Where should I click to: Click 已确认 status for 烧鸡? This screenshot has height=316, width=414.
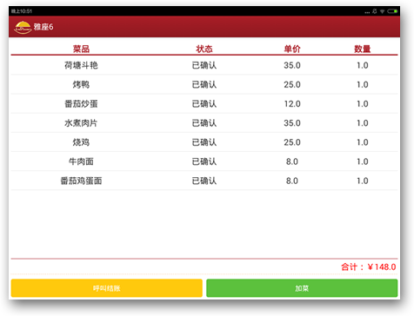click(x=204, y=142)
